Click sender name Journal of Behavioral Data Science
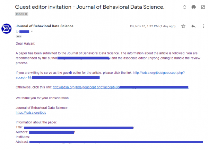208x150 pixels. click(44, 26)
